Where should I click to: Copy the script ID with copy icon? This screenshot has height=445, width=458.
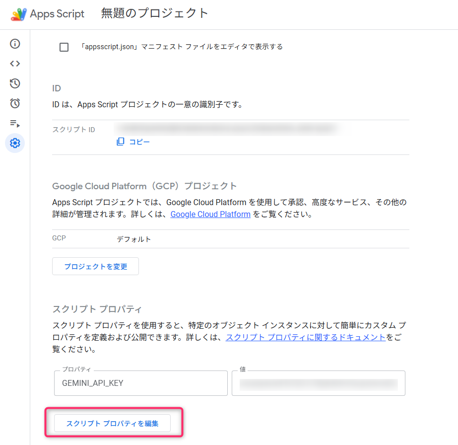pos(133,142)
